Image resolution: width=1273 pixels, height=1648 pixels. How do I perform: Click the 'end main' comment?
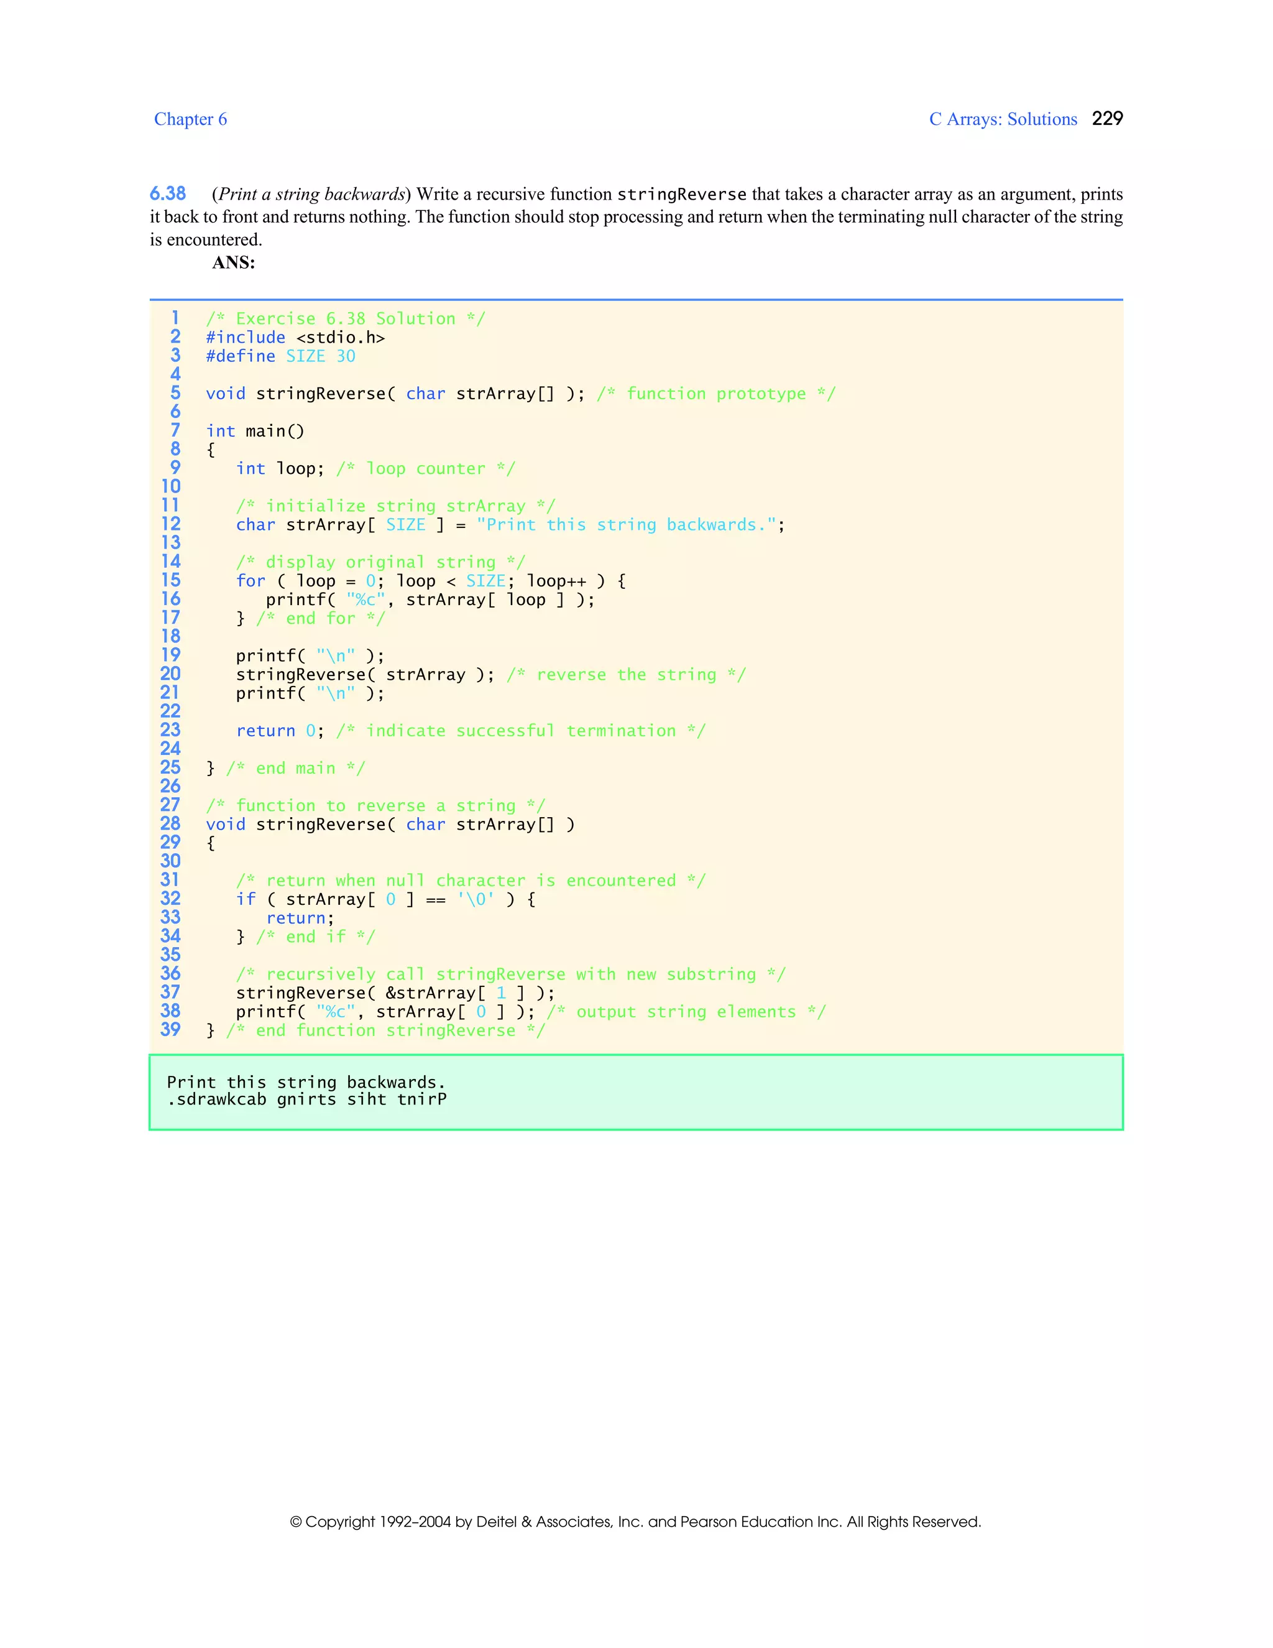click(296, 768)
